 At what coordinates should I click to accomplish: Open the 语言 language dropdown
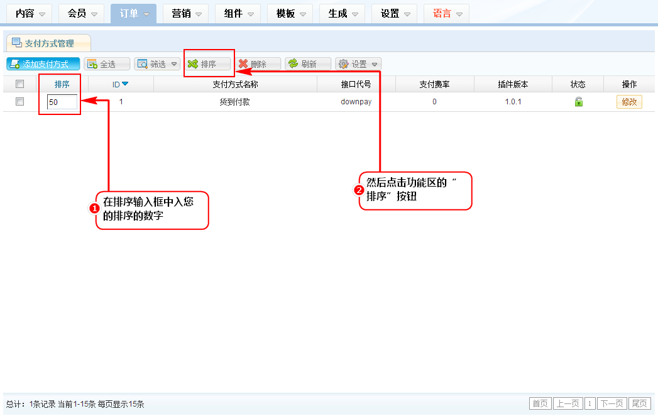tap(446, 14)
